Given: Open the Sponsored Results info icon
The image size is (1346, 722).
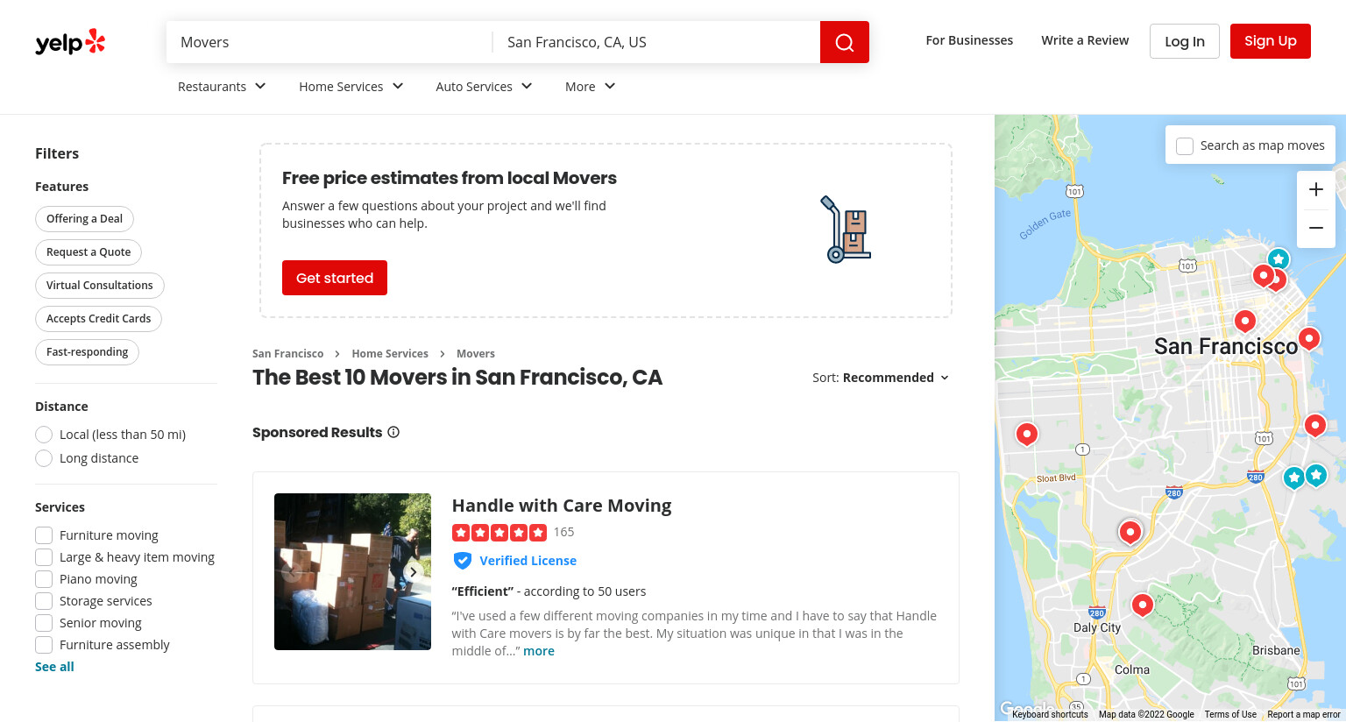Looking at the screenshot, I should click(393, 432).
